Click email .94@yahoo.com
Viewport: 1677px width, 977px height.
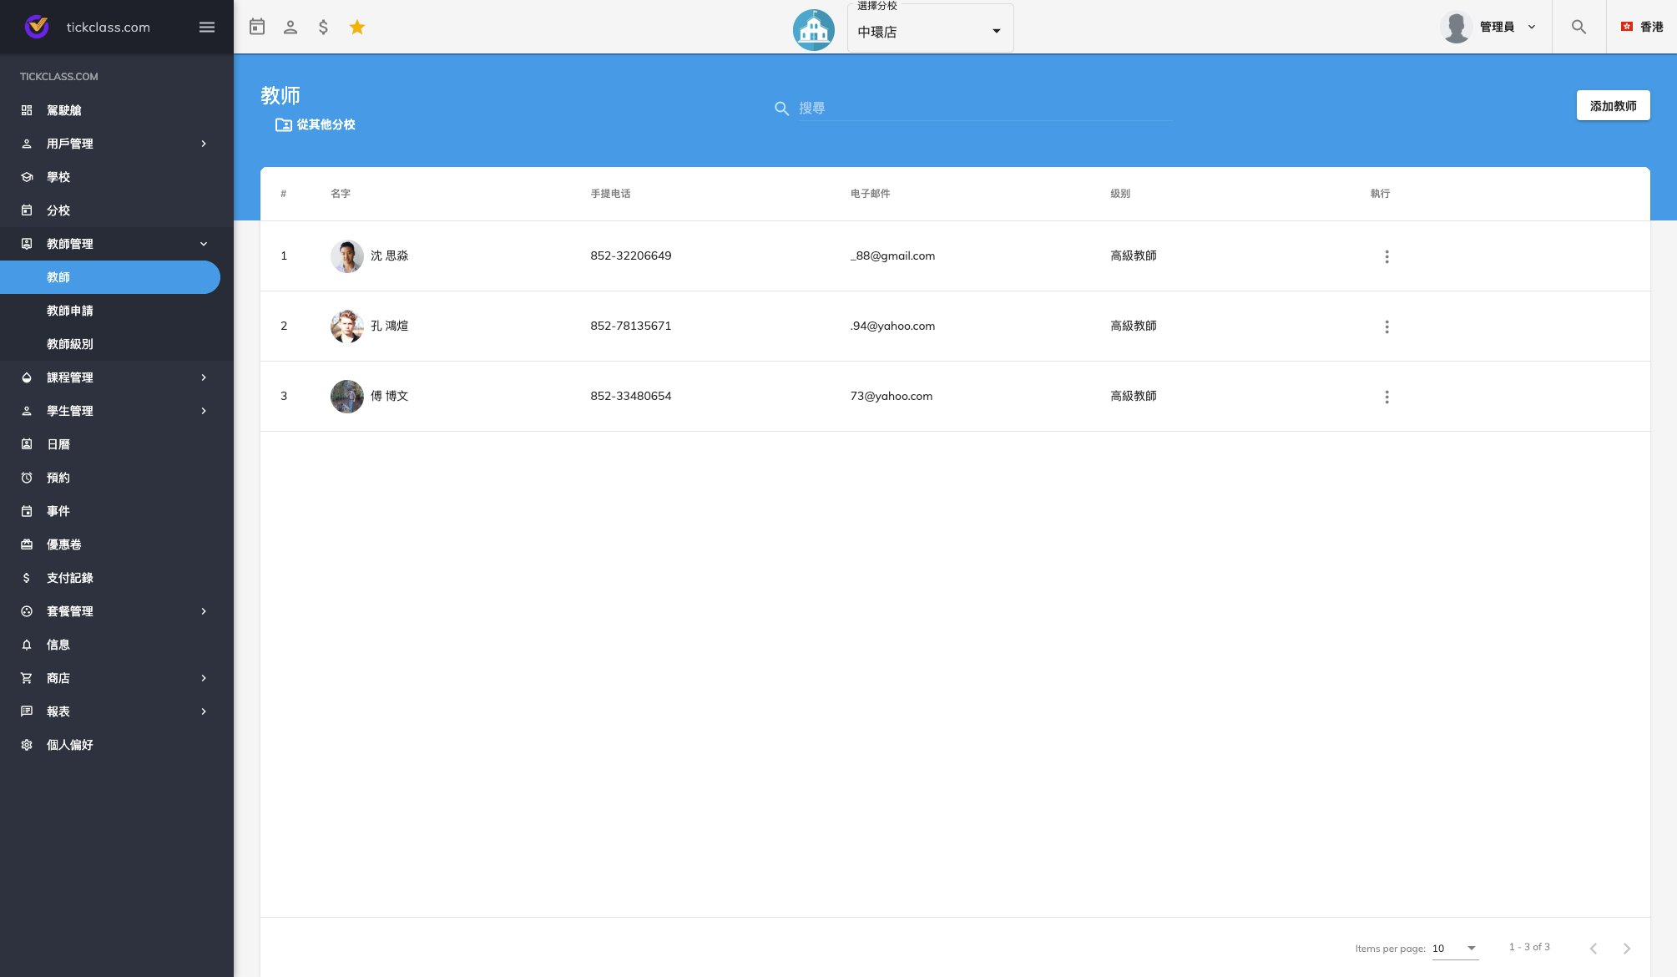pos(893,326)
